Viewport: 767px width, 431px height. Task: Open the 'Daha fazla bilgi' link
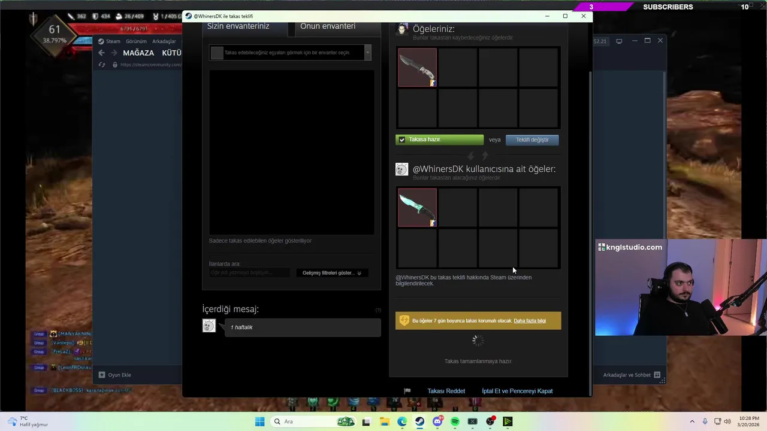[530, 321]
